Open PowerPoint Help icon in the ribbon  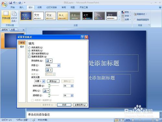[160, 7]
